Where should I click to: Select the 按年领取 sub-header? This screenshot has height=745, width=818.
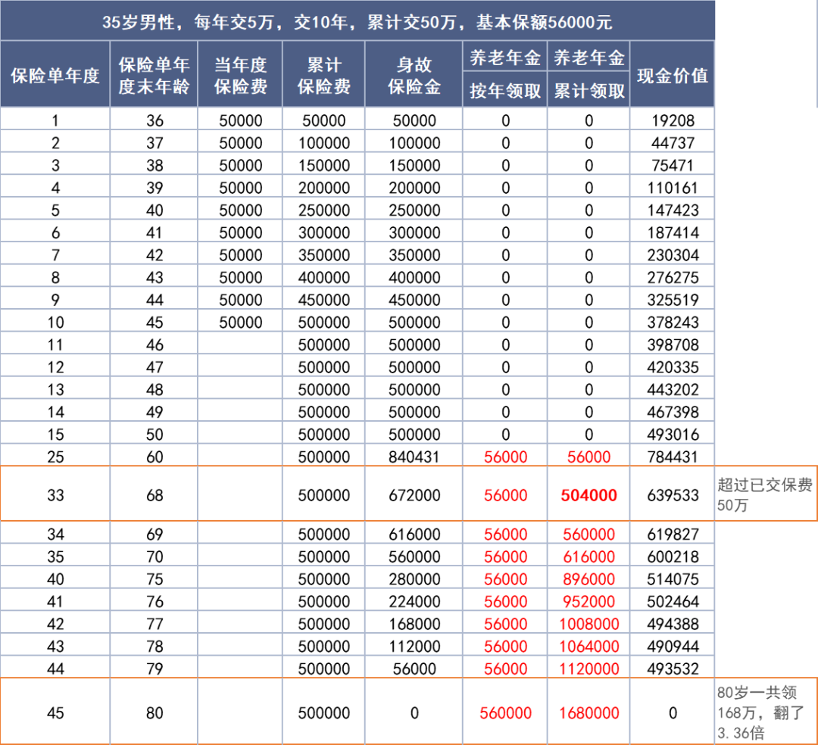click(504, 90)
